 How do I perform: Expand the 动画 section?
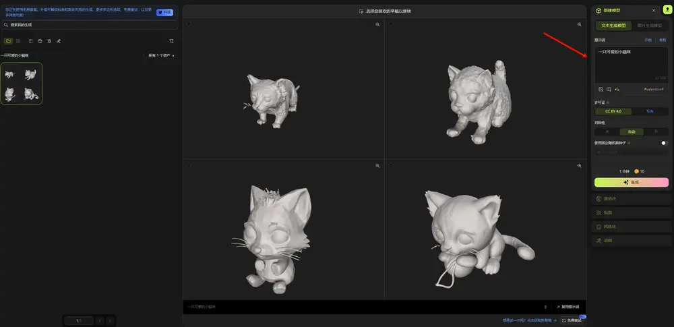coord(631,240)
